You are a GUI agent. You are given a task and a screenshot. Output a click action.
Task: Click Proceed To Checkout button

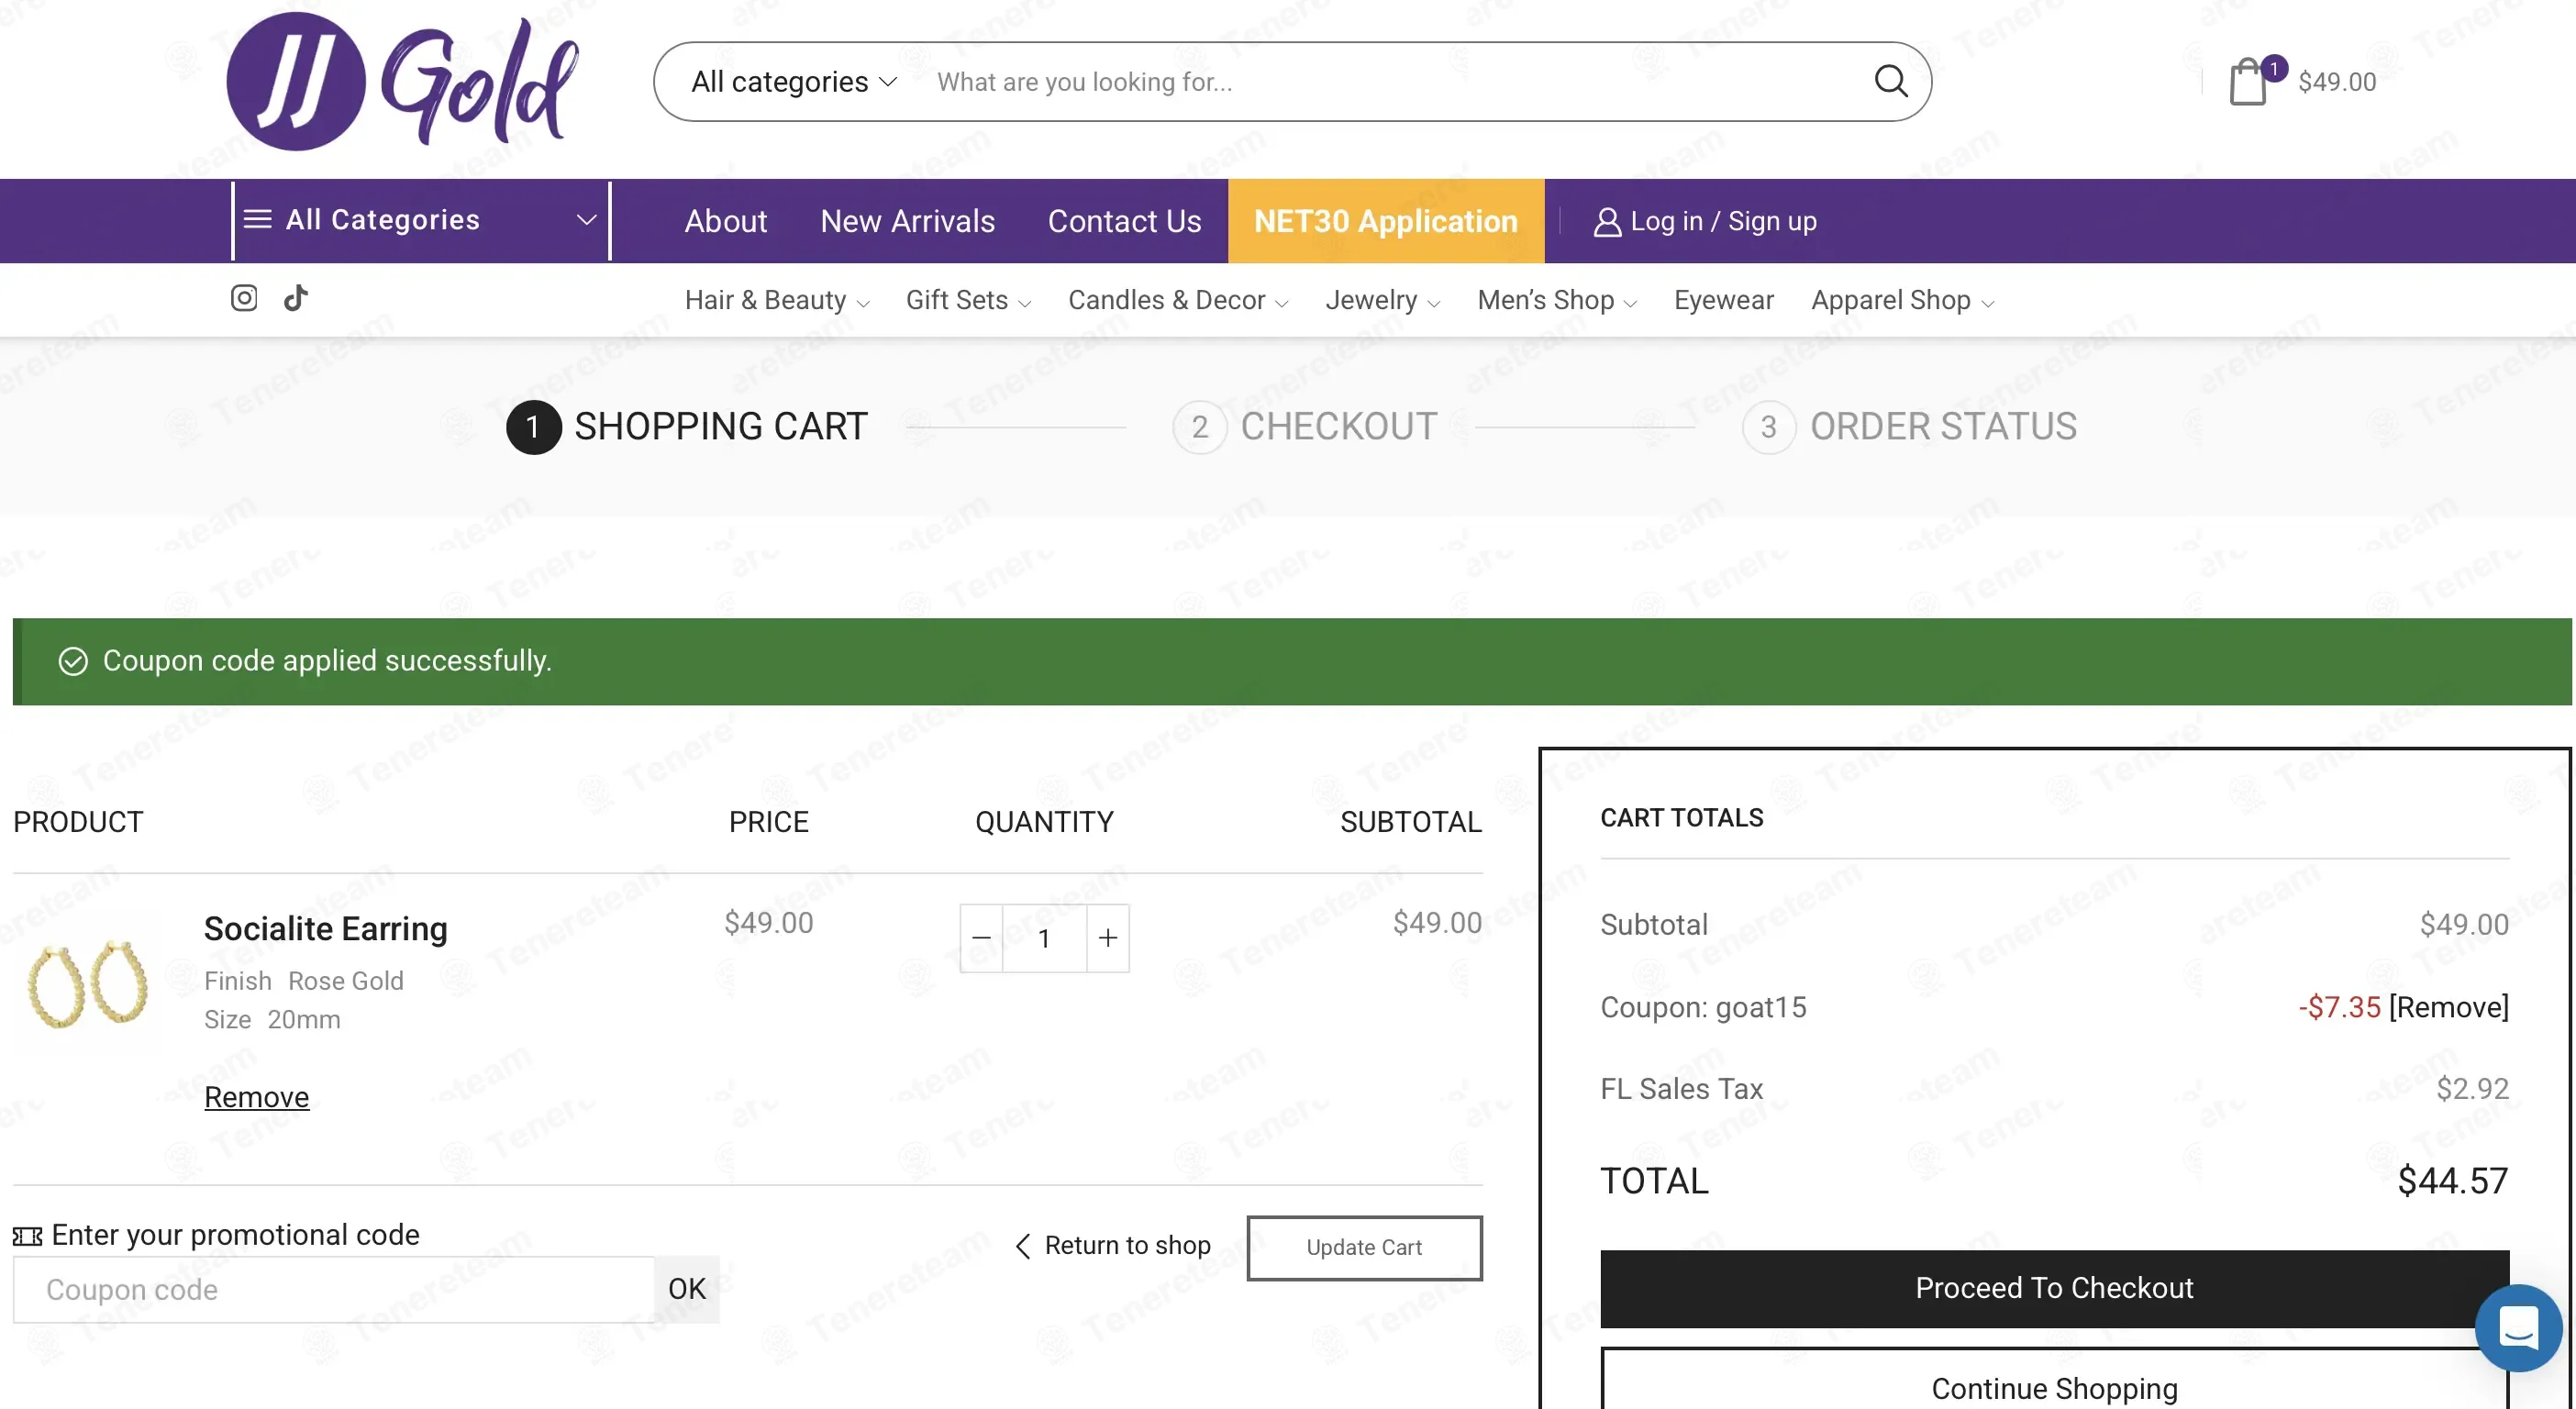pyautogui.click(x=2054, y=1288)
